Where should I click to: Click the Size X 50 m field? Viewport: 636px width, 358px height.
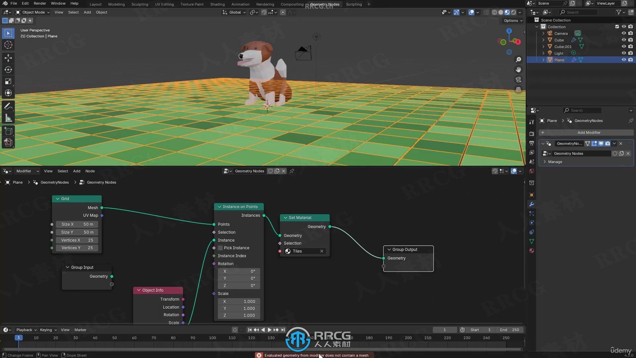pos(77,224)
